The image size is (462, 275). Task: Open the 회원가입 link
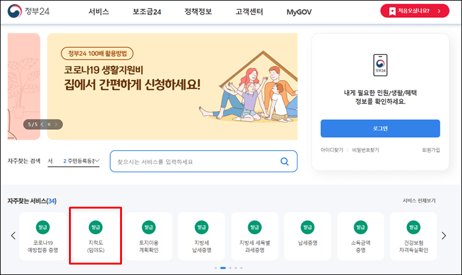[x=431, y=150]
